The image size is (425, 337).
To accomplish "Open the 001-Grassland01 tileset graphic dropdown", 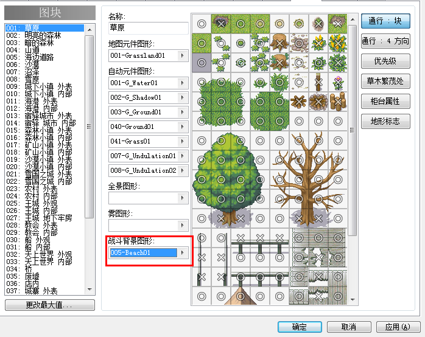I will coord(183,55).
